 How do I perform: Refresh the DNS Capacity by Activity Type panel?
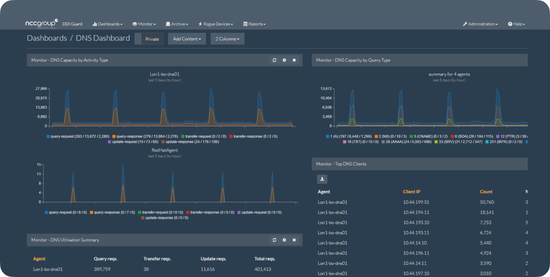(275, 60)
